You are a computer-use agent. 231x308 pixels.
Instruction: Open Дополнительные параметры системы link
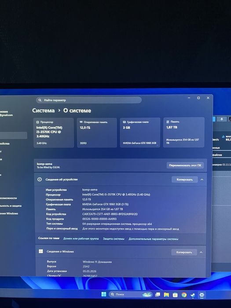(x=154, y=239)
